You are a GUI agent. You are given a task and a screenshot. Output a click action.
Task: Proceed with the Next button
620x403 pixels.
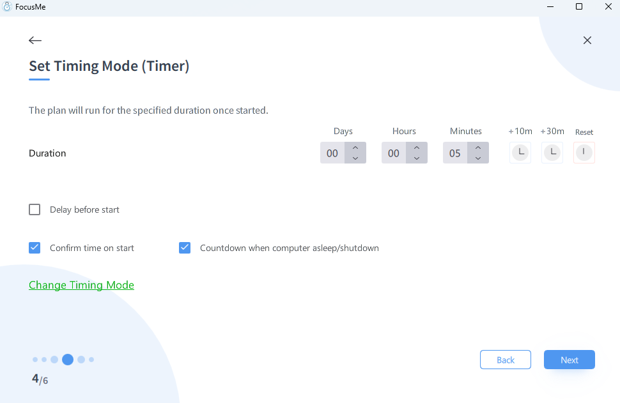pyautogui.click(x=569, y=360)
